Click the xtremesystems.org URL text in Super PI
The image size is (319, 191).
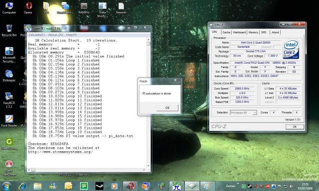point(60,152)
